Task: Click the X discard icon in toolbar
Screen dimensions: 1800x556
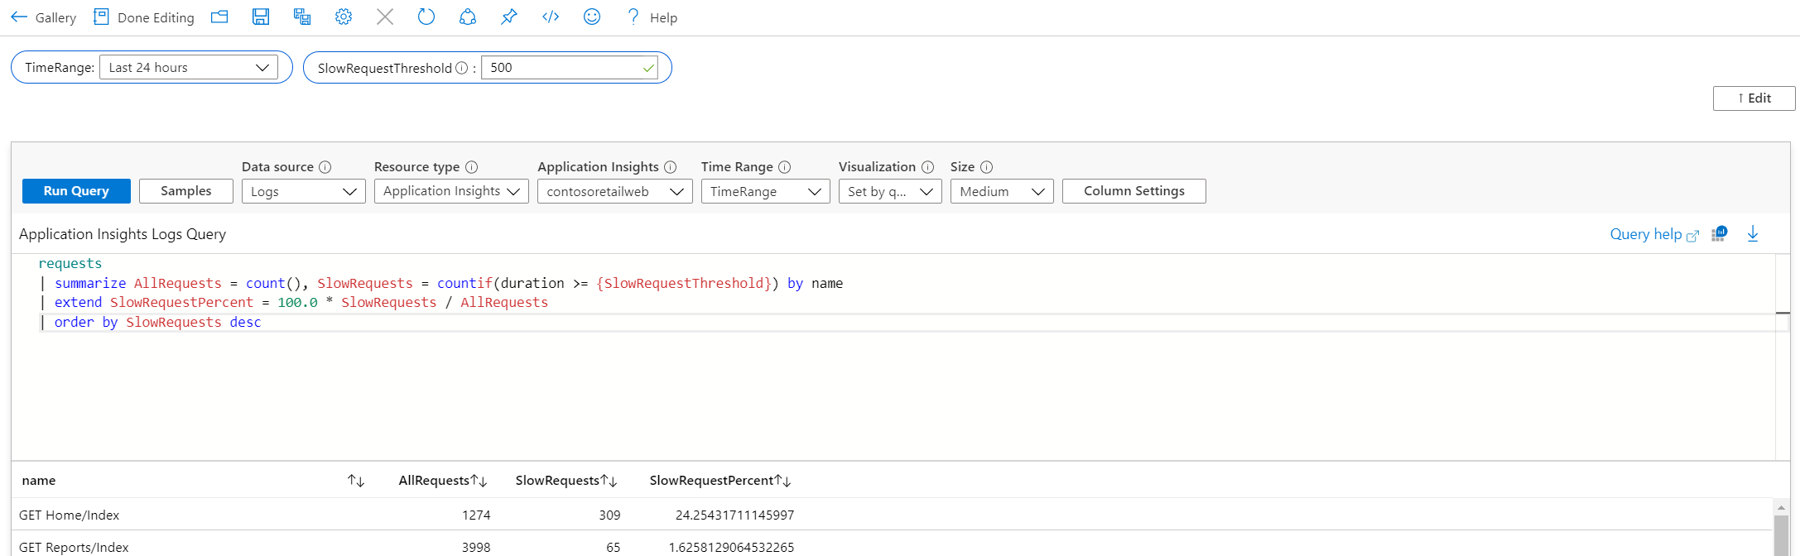Action: pos(385,17)
